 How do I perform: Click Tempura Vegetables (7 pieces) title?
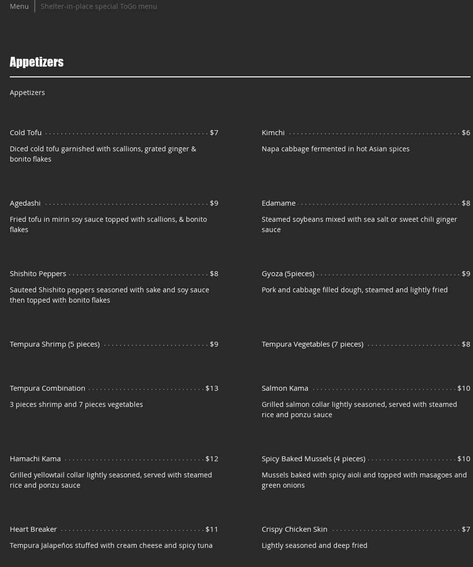click(312, 344)
